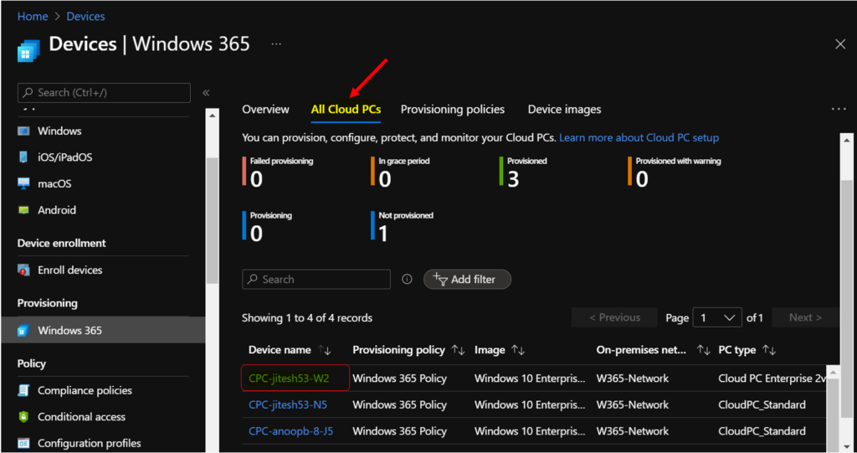Sort by Image column arrows
857x453 pixels.
(x=519, y=350)
